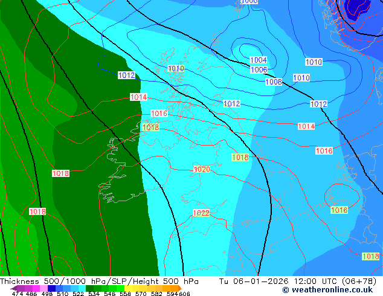The width and height of the screenshot is (383, 296).
Task: Click the orange arrow tip of legend
Action: tap(180, 288)
